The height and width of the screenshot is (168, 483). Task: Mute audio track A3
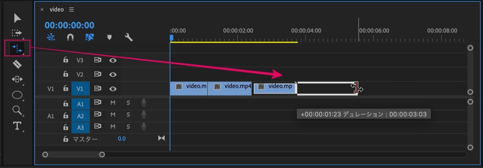click(113, 127)
